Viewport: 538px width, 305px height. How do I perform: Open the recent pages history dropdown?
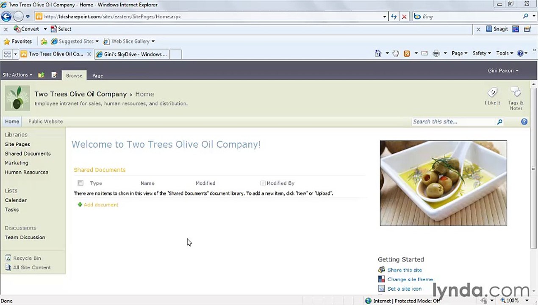[28, 17]
